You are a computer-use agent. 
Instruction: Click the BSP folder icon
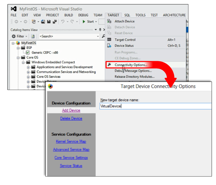23,48
